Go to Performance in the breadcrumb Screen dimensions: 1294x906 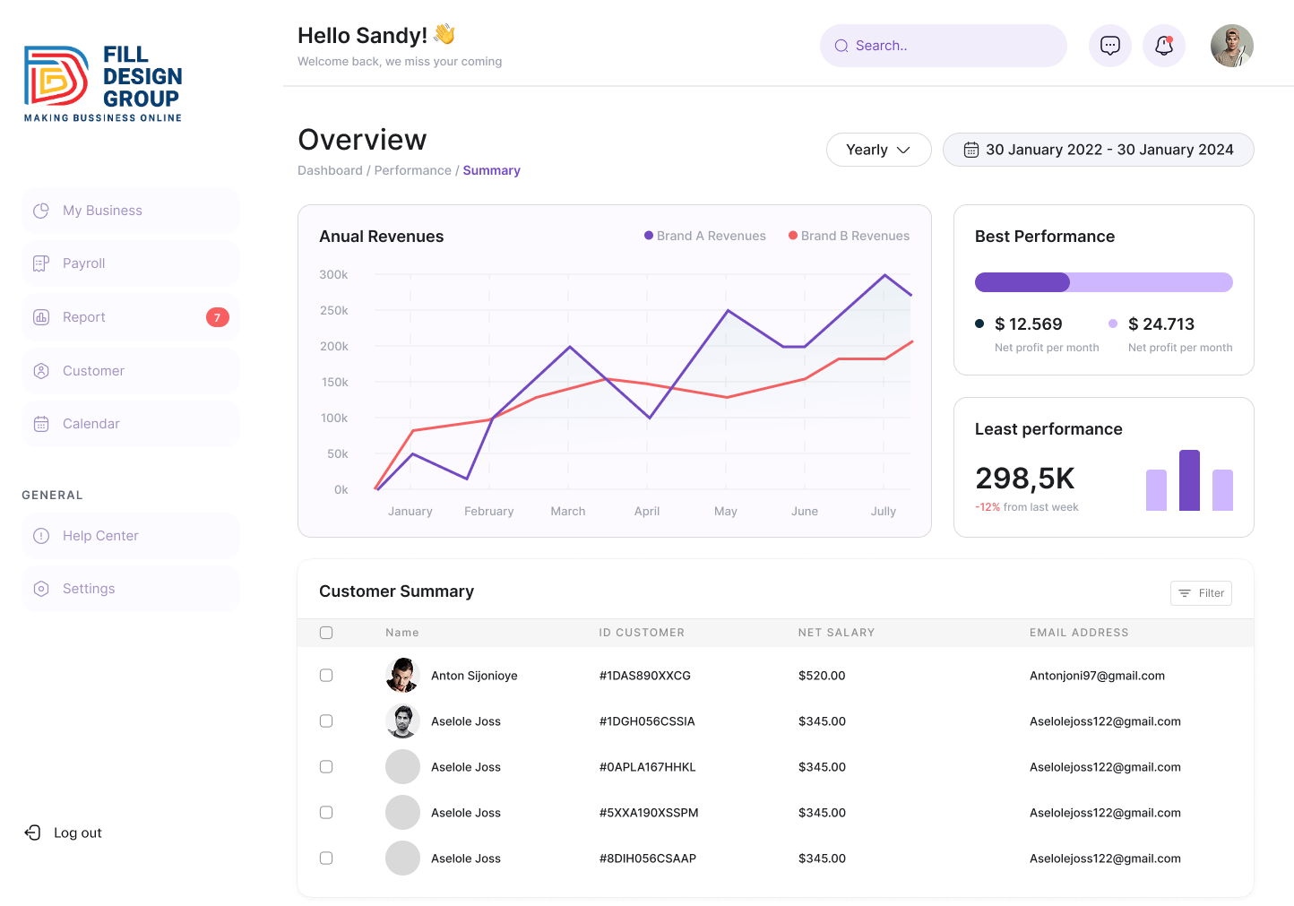coord(412,170)
